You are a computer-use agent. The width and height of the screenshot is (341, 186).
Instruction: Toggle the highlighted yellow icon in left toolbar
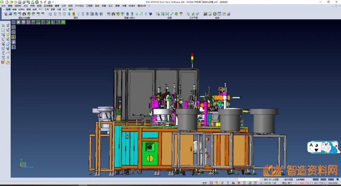(14, 37)
